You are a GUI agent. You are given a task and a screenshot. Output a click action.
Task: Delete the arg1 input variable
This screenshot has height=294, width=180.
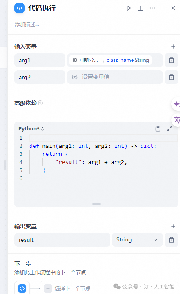[x=172, y=60]
